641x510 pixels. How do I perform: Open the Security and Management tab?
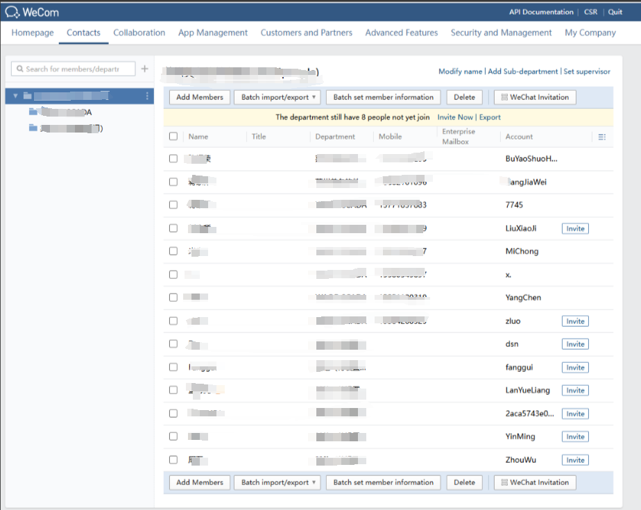[501, 33]
